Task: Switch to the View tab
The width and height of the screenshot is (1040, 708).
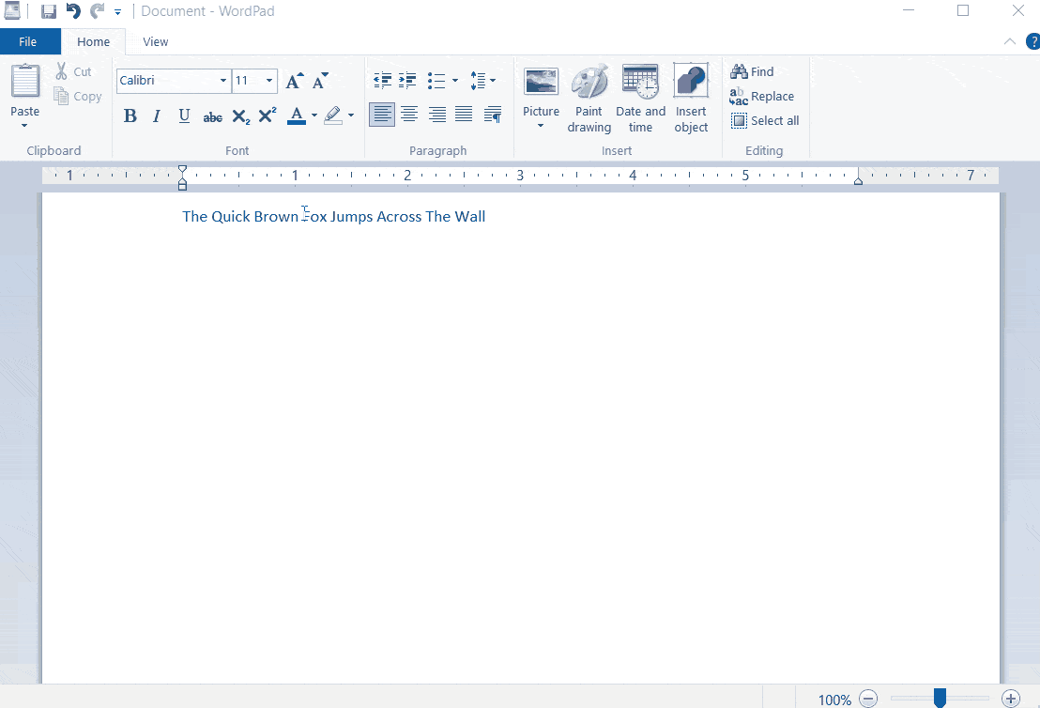Action: 155,41
